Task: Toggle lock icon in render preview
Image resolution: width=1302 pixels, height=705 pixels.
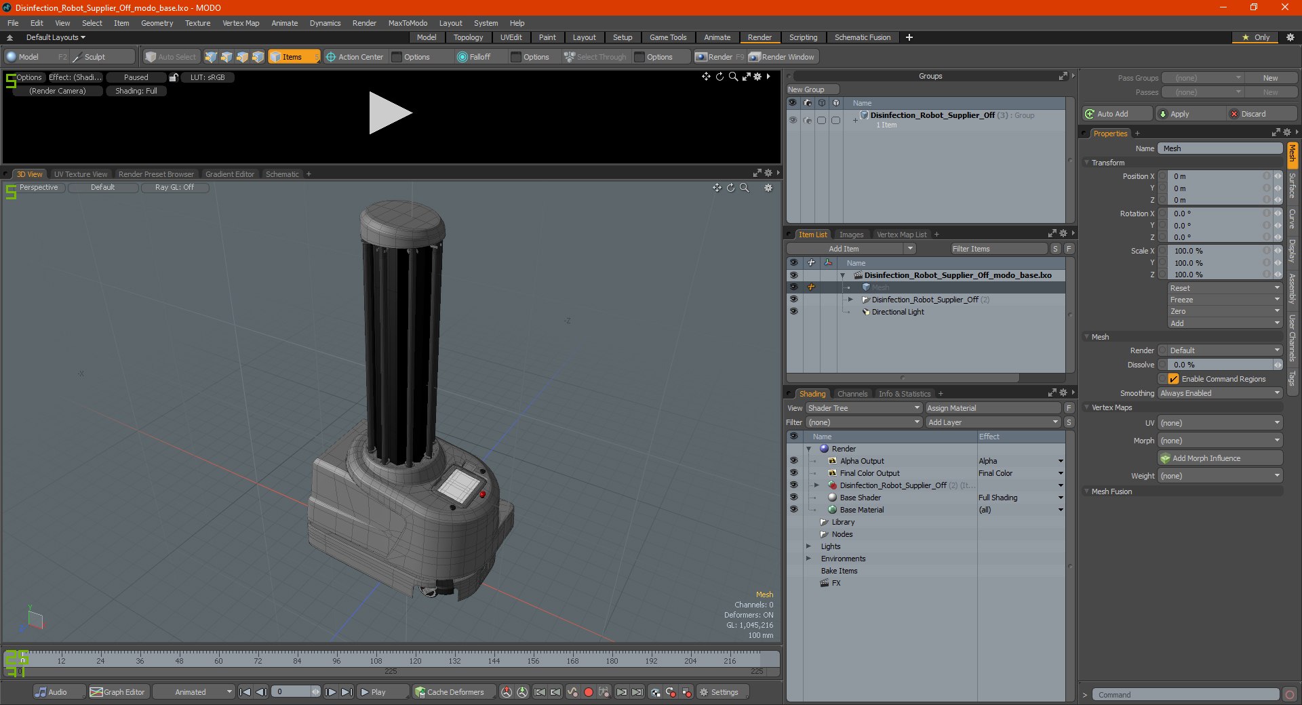Action: tap(174, 77)
